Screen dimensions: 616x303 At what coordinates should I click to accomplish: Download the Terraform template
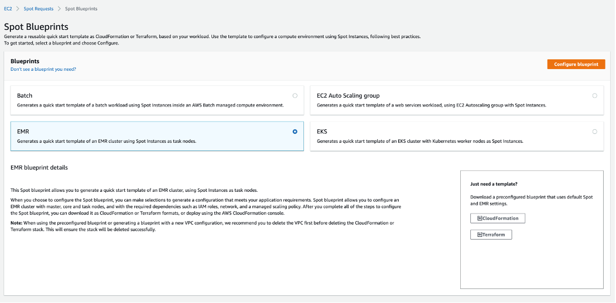pyautogui.click(x=491, y=235)
